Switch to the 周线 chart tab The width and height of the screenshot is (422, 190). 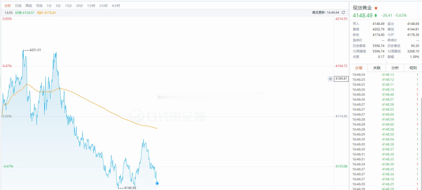(29, 6)
